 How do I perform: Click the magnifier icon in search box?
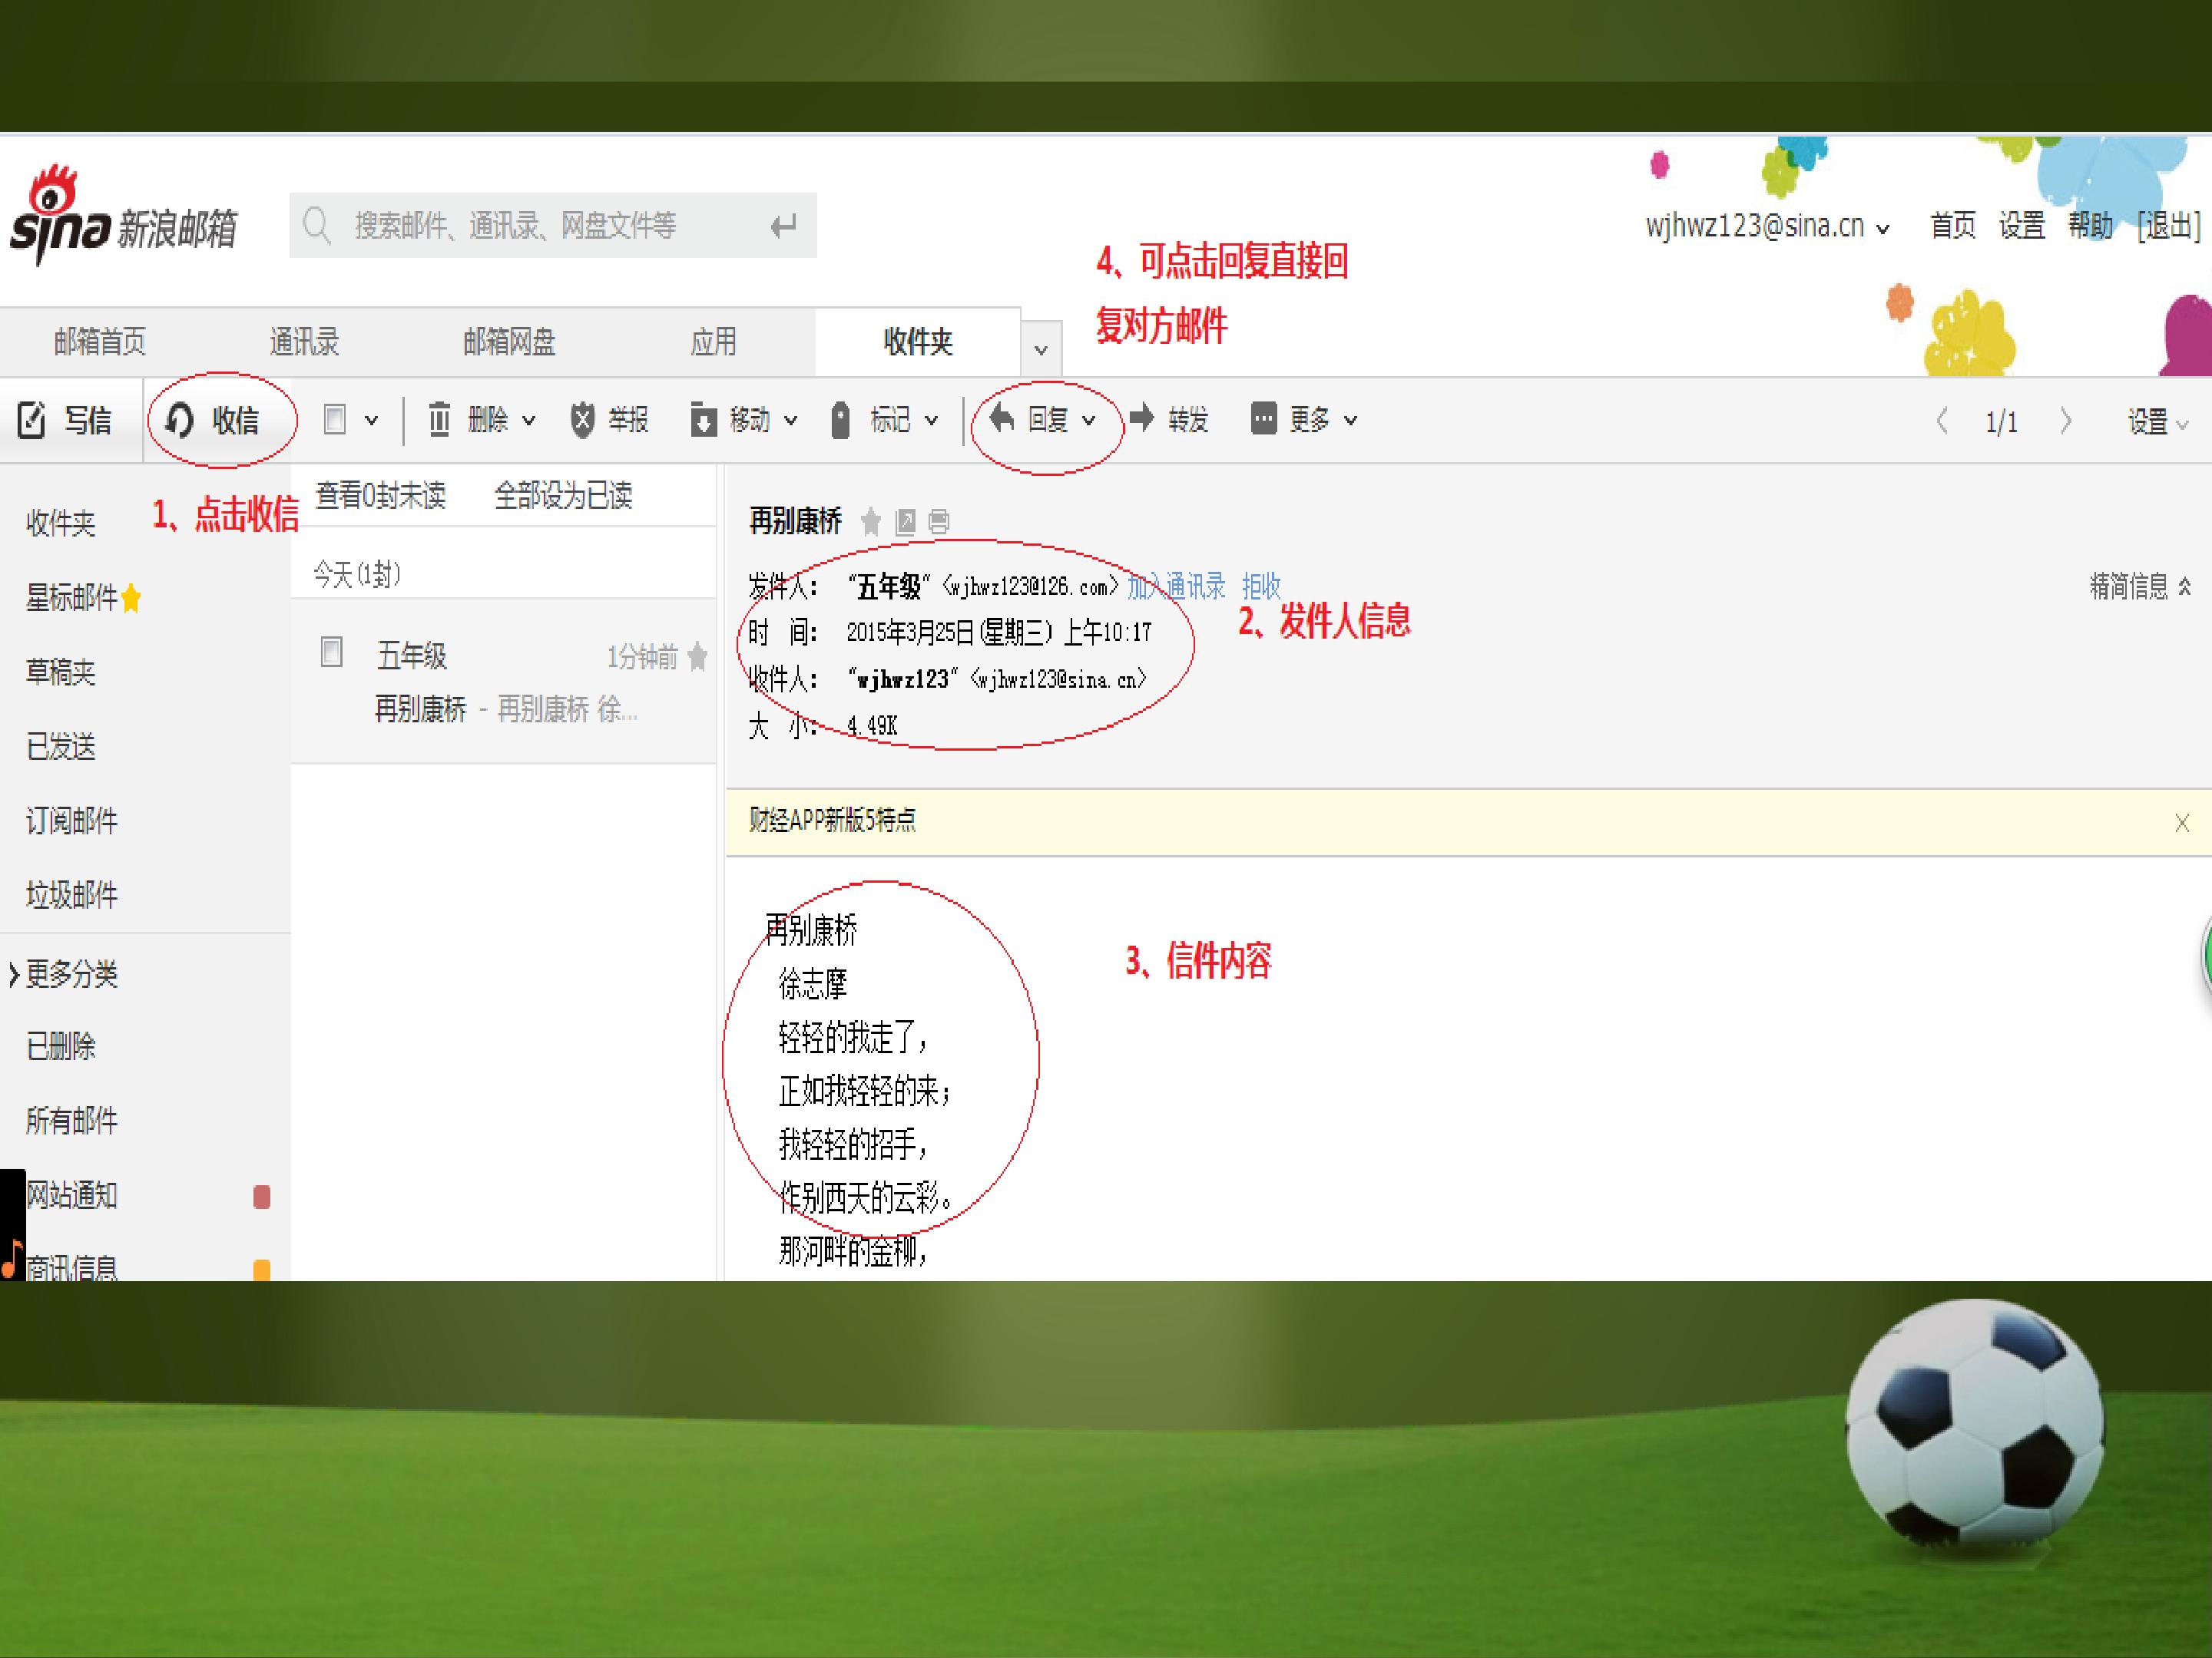(317, 226)
